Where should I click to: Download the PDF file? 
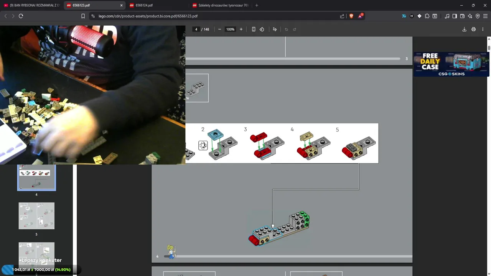click(464, 29)
